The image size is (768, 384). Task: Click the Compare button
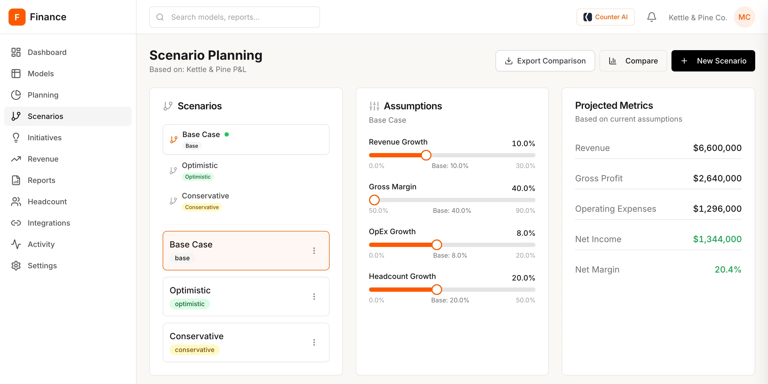tap(633, 61)
